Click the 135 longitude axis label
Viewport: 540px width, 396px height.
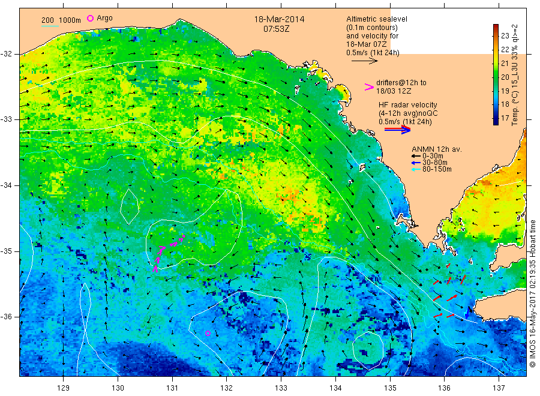(390, 388)
